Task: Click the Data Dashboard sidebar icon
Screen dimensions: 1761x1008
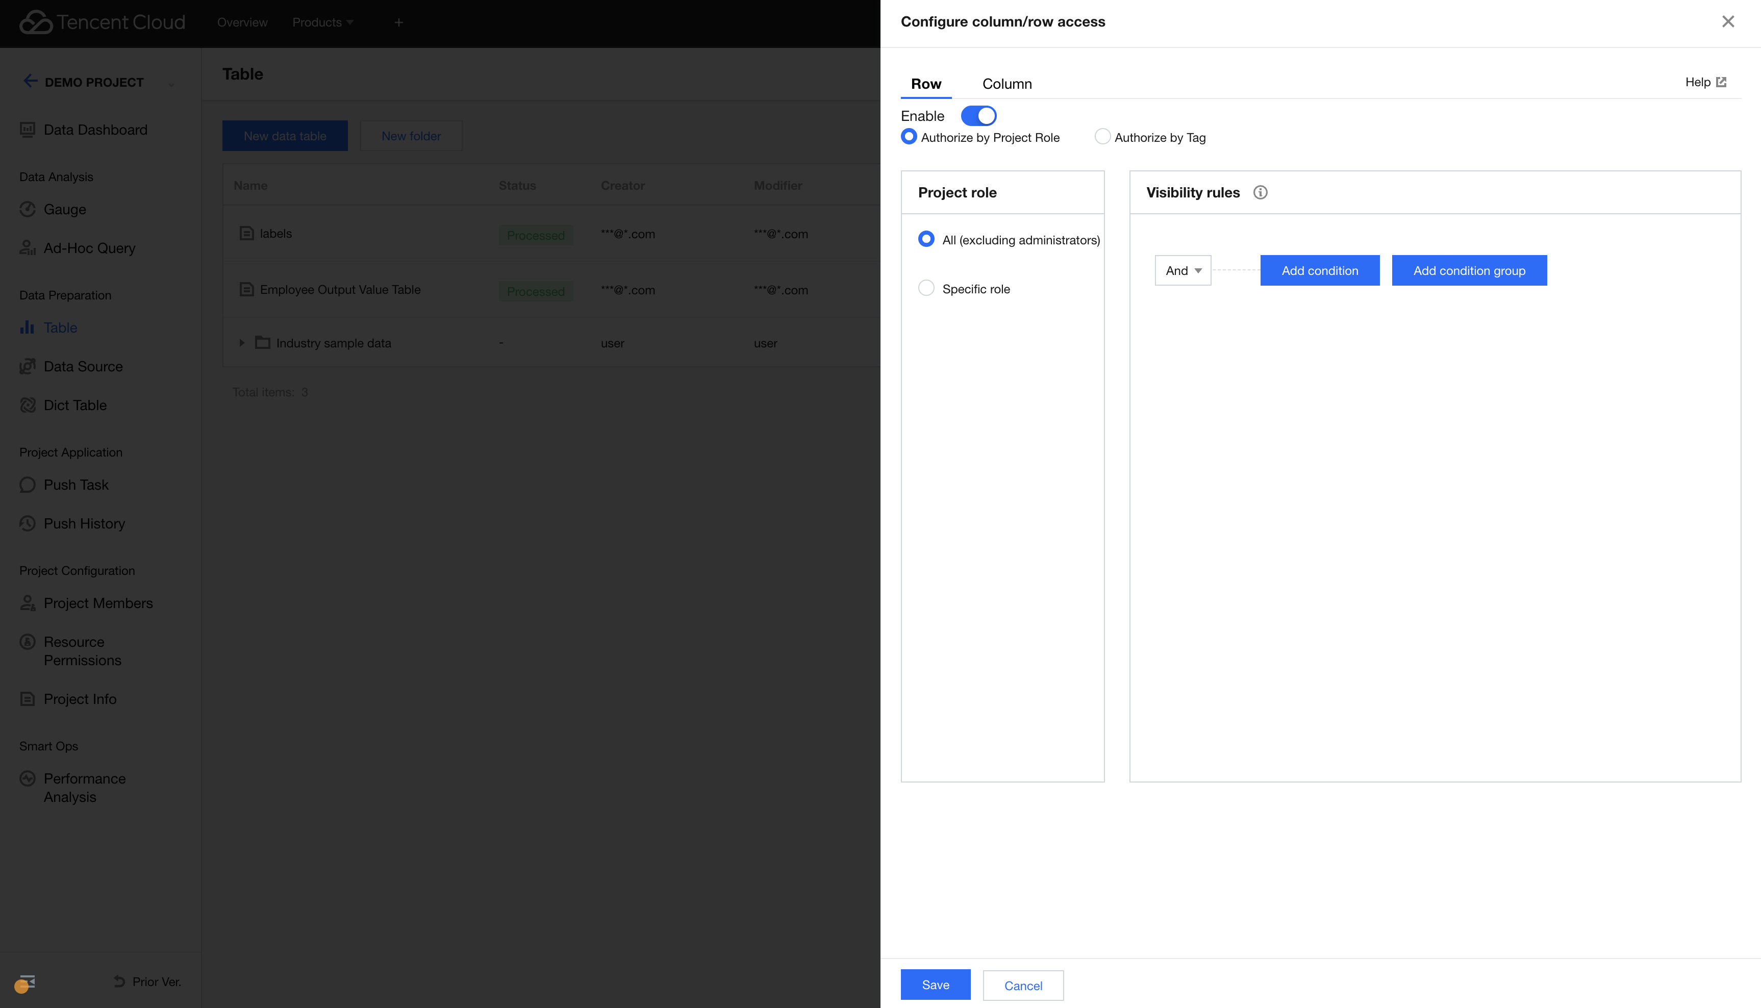Action: tap(28, 130)
